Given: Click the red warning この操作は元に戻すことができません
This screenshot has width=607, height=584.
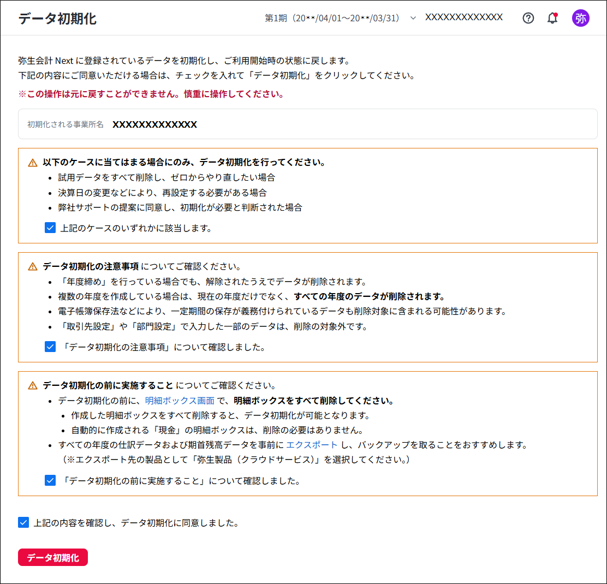Looking at the screenshot, I should (151, 94).
